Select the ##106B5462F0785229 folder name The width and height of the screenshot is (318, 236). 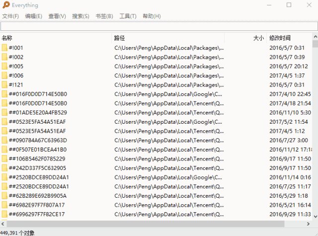click(37, 159)
